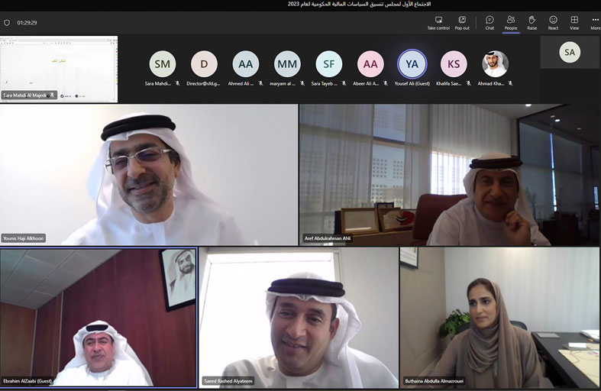Click the KS Khalifa Saeed participant avatar
601x391 pixels.
coord(454,64)
